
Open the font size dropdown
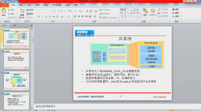(x=58, y=11)
